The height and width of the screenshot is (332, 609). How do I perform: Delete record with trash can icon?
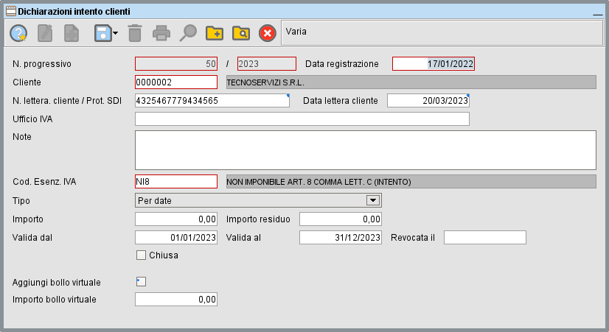(135, 33)
